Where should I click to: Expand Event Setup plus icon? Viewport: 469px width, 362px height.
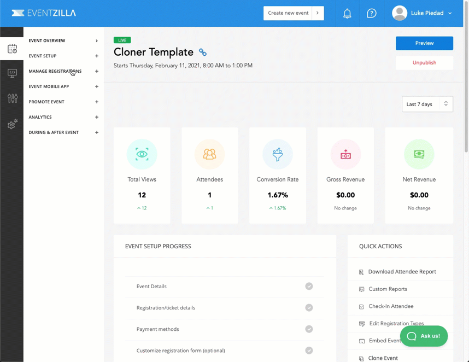click(x=97, y=56)
